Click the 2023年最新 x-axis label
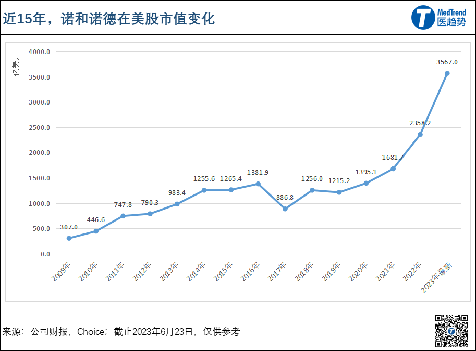Screen dimensions: 476x351 coord(436,277)
